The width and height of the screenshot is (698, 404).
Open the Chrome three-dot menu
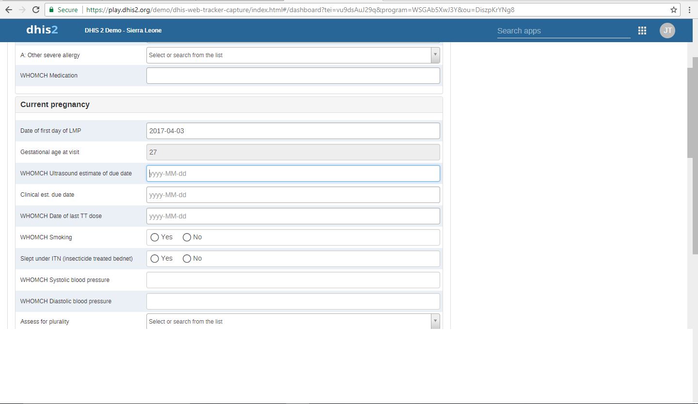click(x=689, y=10)
